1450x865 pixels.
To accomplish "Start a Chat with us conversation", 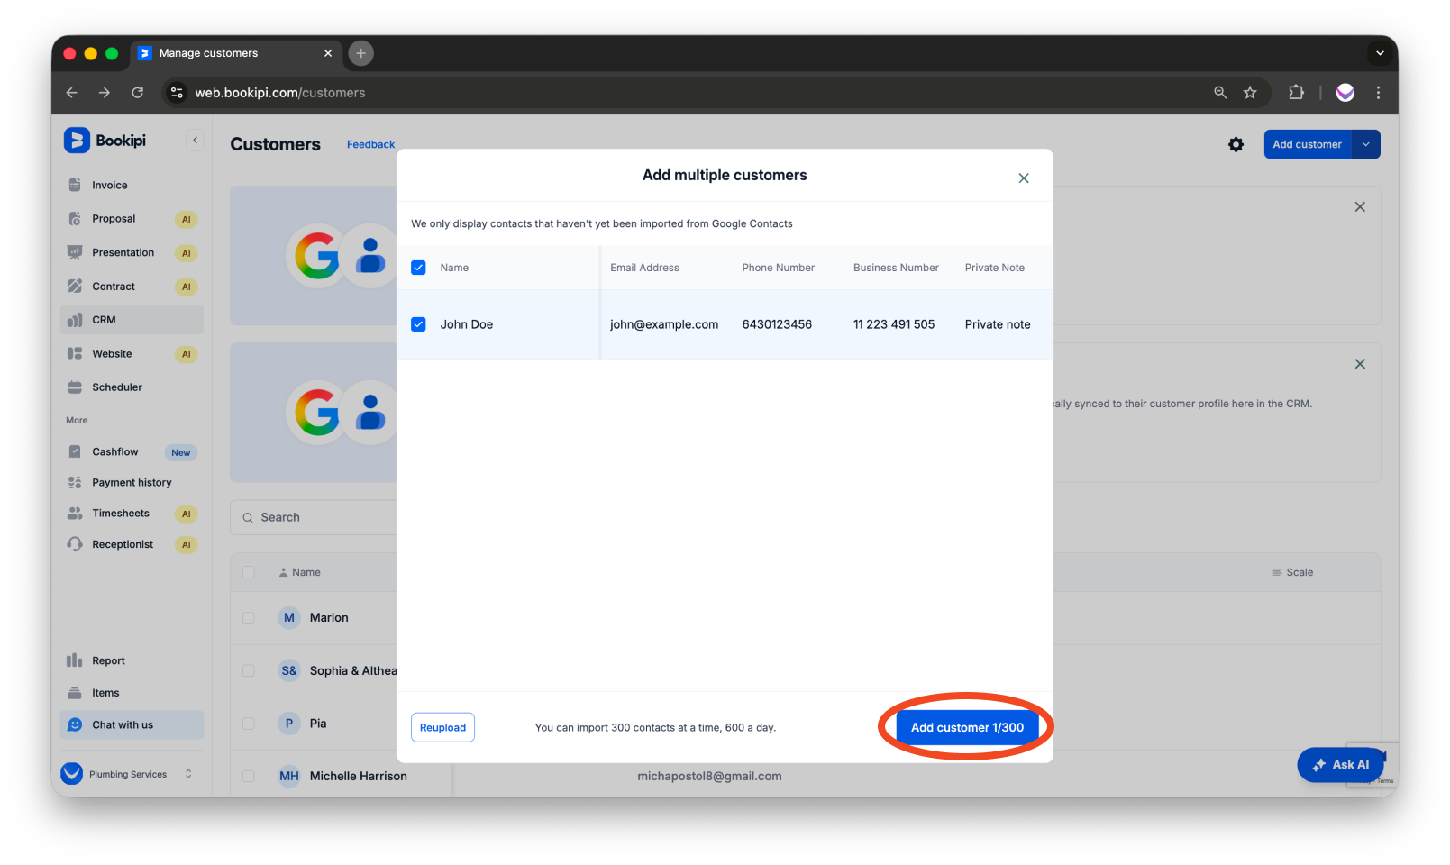I will click(123, 724).
